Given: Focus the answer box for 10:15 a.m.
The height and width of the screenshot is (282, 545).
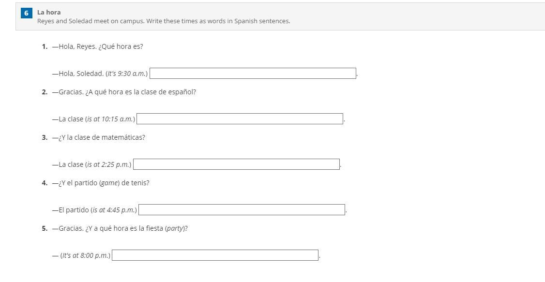Looking at the screenshot, I should click(240, 119).
